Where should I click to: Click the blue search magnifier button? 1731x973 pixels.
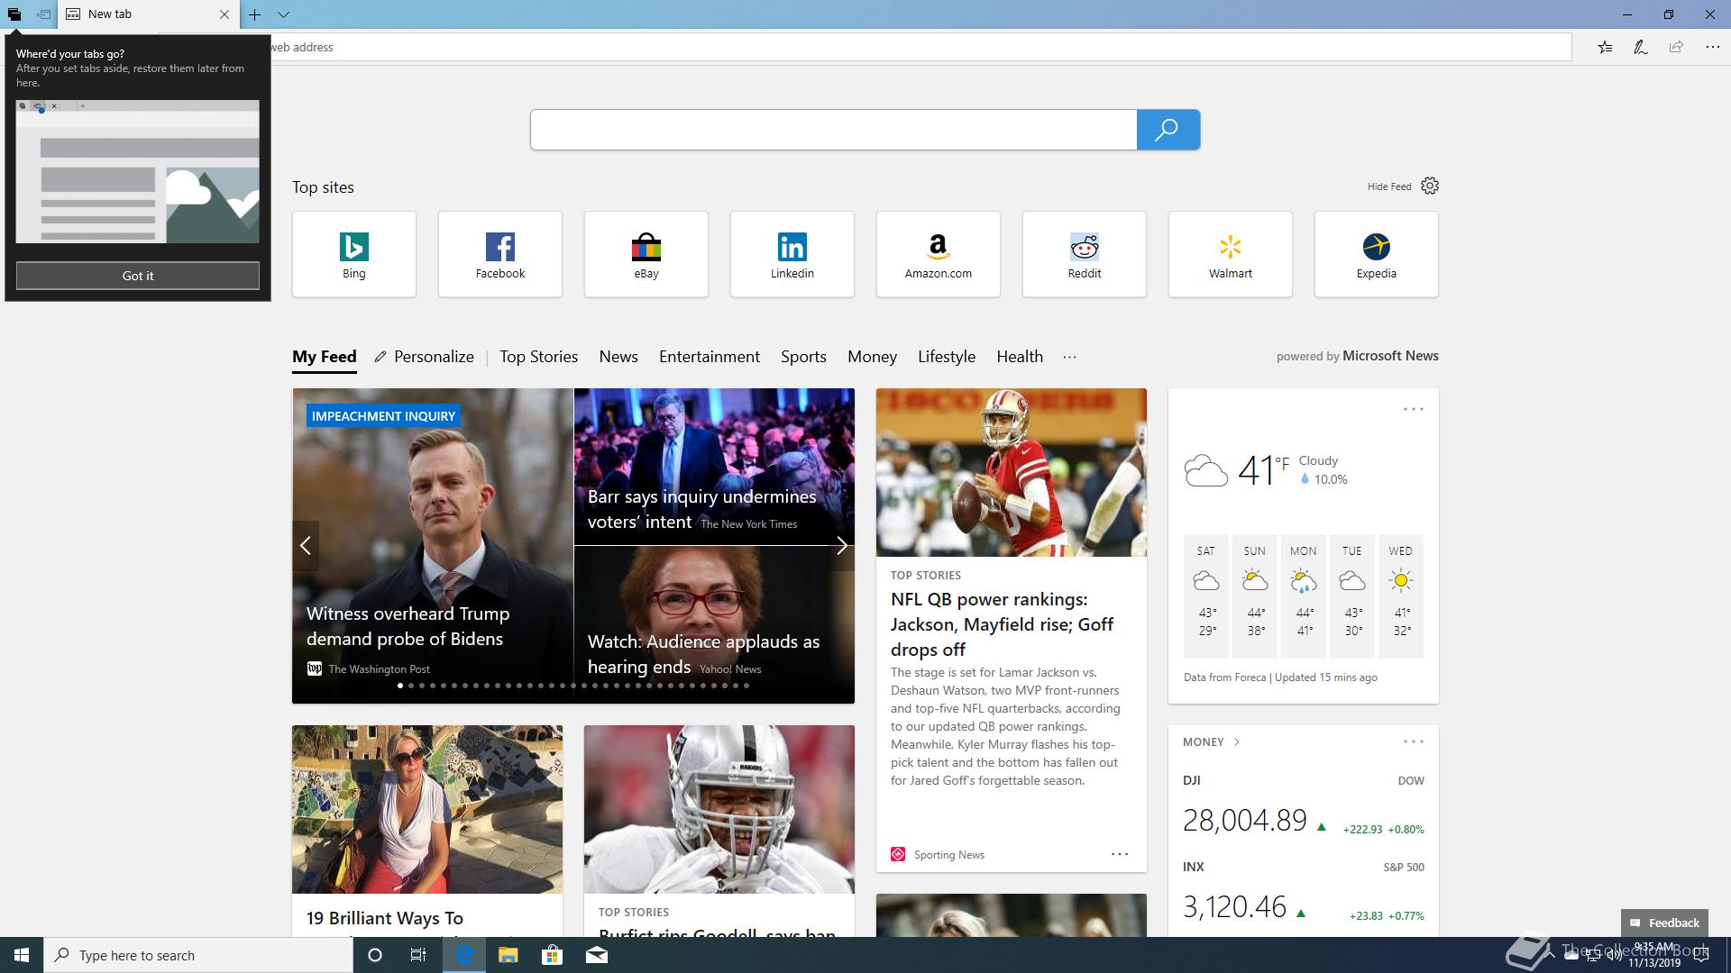coord(1168,130)
